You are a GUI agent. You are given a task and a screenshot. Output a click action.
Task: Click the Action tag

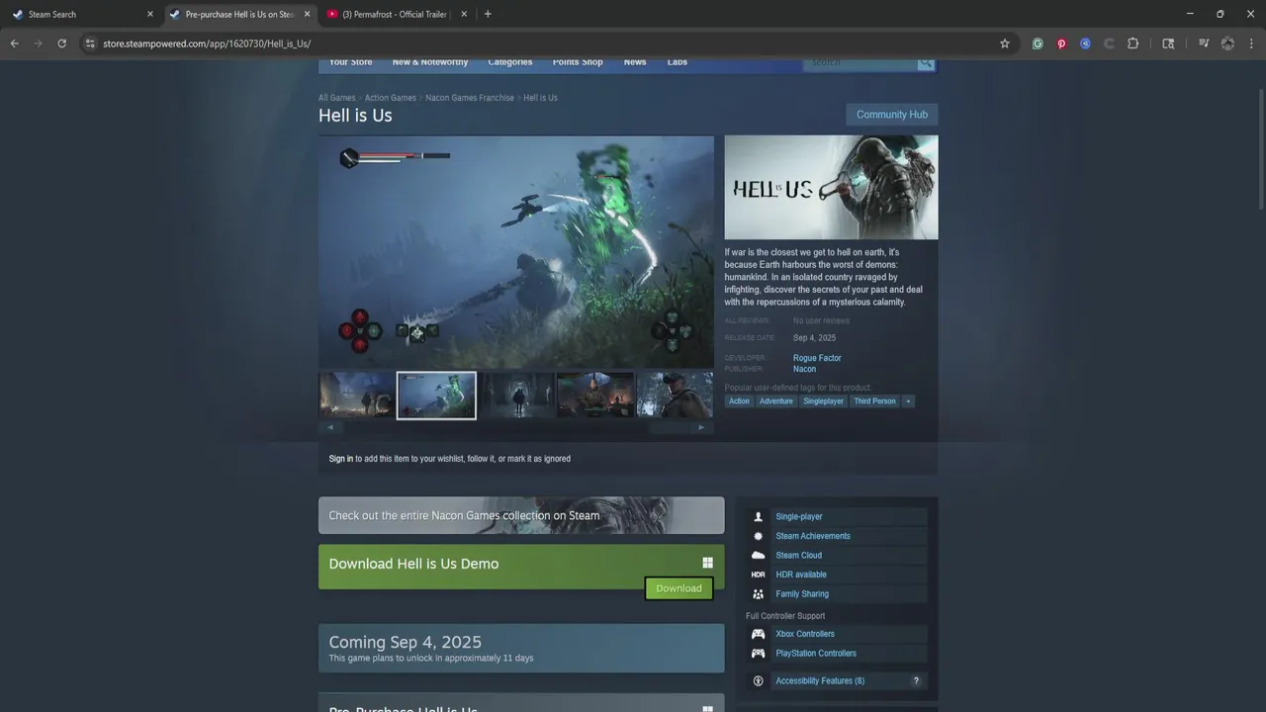pyautogui.click(x=740, y=401)
